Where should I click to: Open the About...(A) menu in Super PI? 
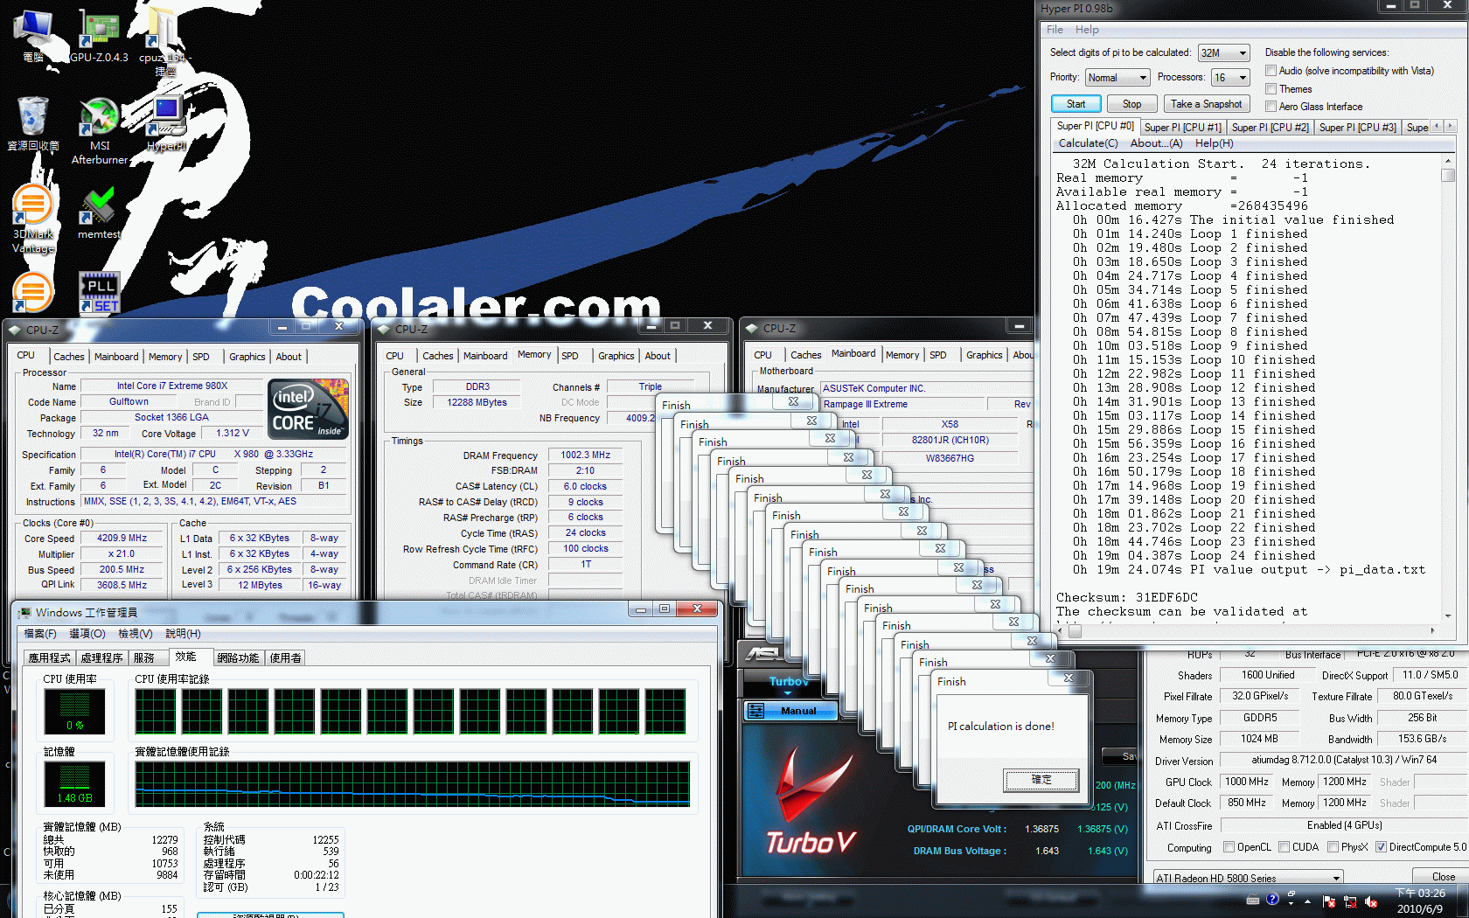[1156, 143]
